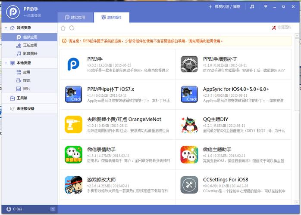301x215 pixels.
Task: Open 工具箱 toolbox
Action: coord(30,98)
